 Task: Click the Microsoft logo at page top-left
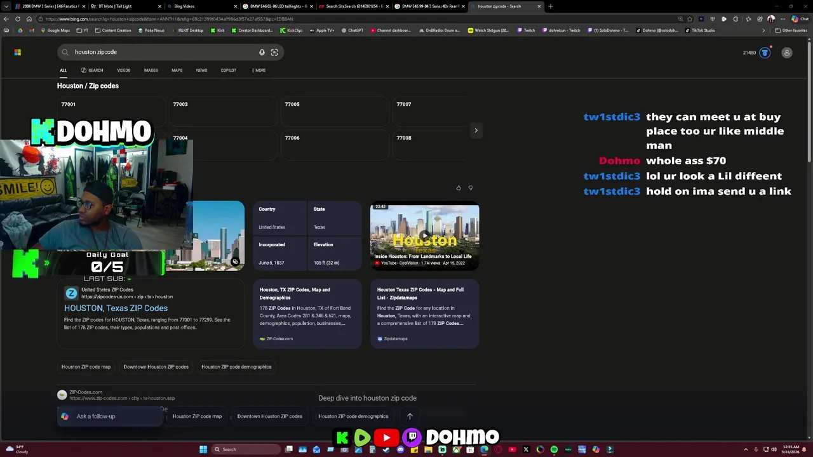[x=18, y=53]
